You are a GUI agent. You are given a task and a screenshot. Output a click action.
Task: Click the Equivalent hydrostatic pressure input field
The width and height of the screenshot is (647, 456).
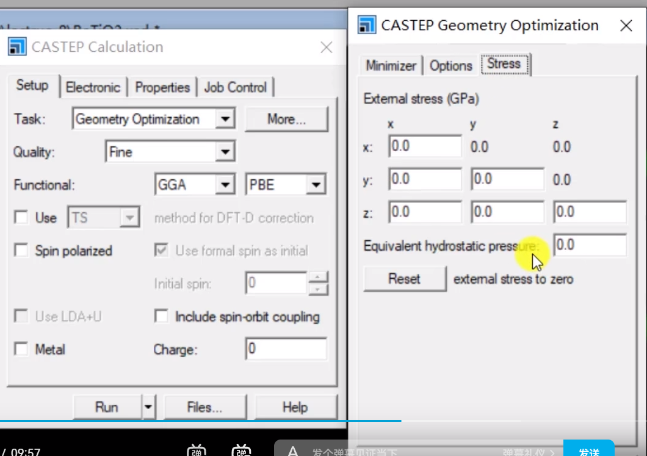pos(590,245)
